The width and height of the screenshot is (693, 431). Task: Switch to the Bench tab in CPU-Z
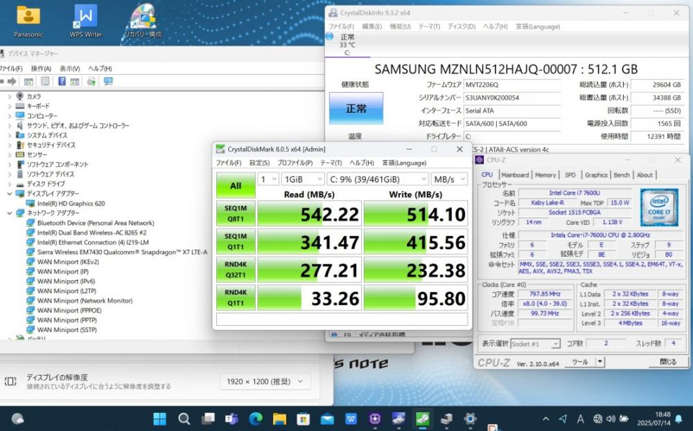(x=622, y=175)
